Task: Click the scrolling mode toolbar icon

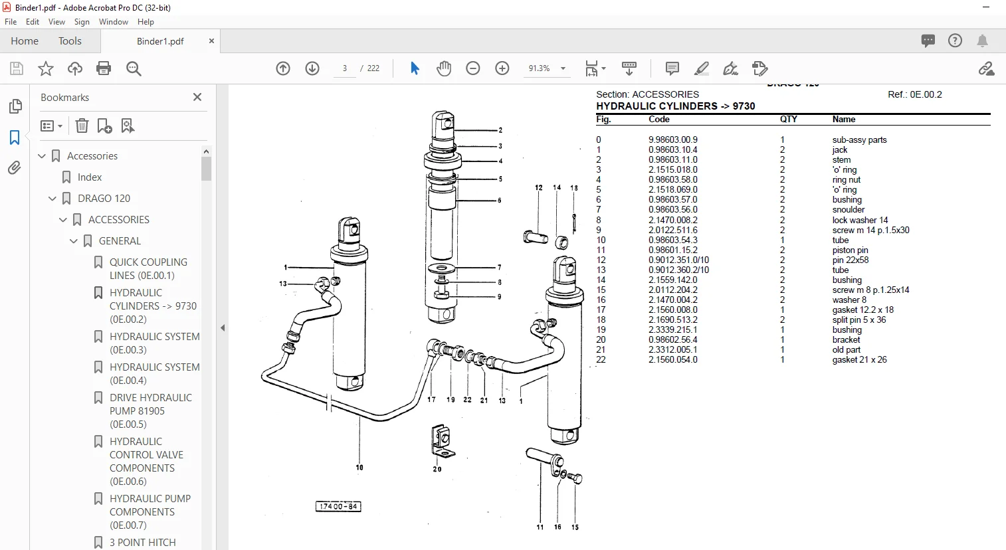Action: coord(629,68)
